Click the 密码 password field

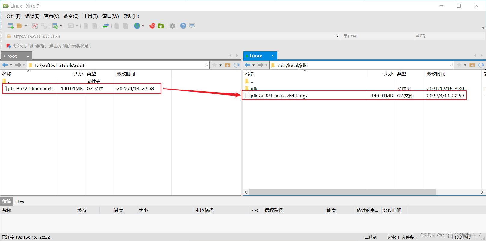coord(449,36)
